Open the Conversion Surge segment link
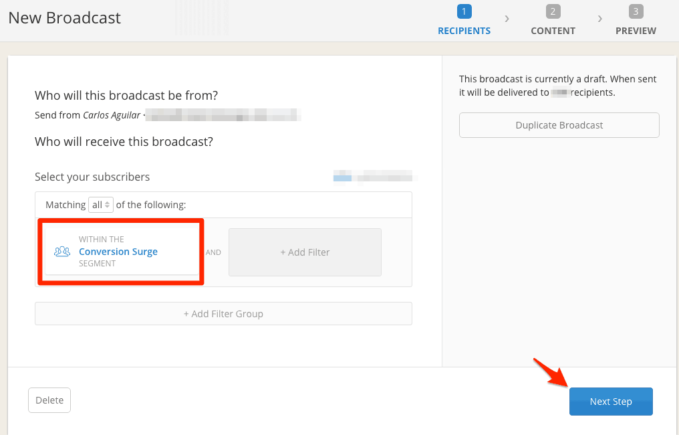679x435 pixels. pyautogui.click(x=118, y=252)
